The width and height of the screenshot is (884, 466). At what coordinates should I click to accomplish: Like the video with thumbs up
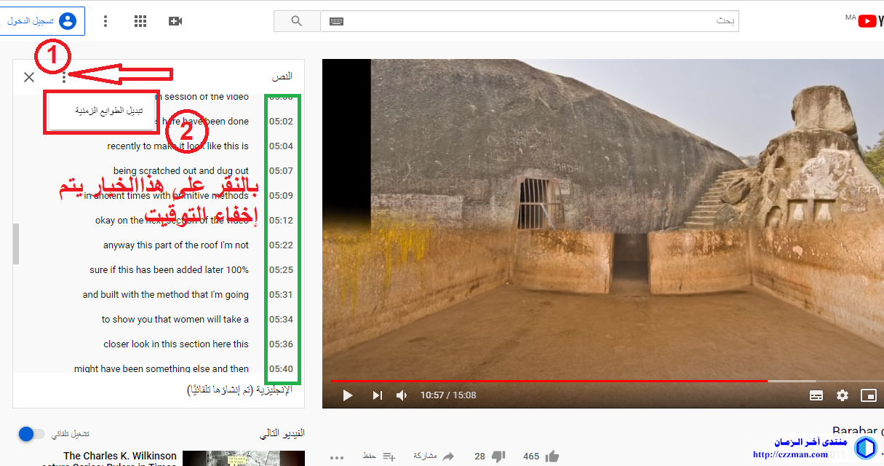pos(552,457)
